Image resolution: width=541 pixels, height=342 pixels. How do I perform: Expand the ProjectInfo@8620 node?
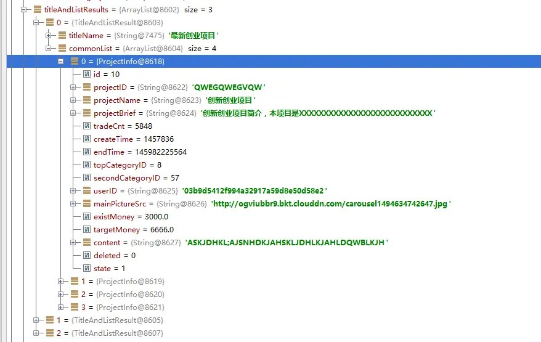tap(61, 295)
